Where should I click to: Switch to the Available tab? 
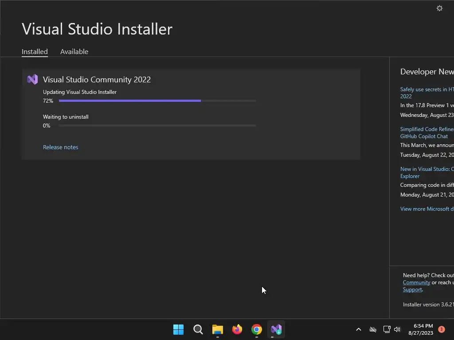tap(74, 52)
